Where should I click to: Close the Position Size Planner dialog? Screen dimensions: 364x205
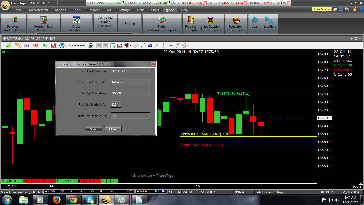[x=153, y=64]
